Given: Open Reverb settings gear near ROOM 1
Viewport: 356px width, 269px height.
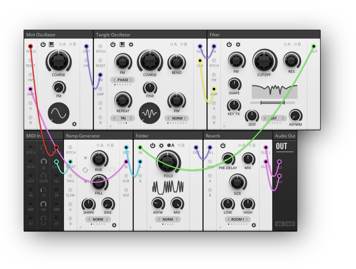Looking at the screenshot, I should coord(254,225).
